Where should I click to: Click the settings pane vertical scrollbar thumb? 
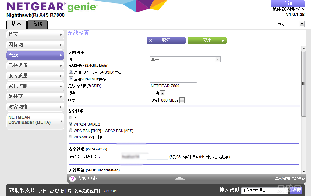[x=303, y=84]
